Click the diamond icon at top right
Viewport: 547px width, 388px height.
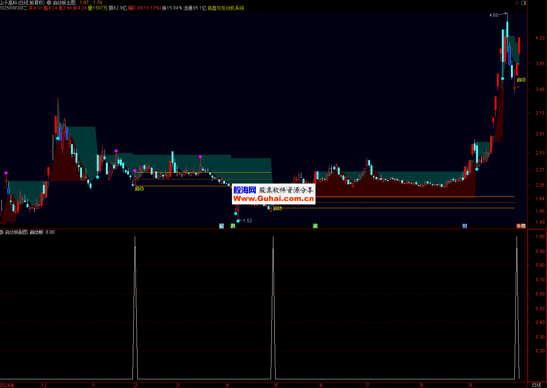tap(517, 3)
